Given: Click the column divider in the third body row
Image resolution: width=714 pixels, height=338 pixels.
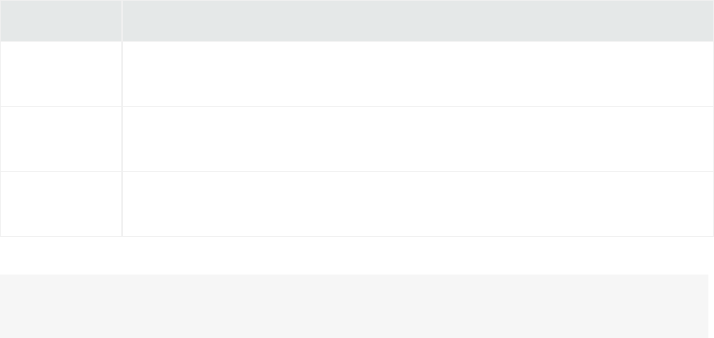Looking at the screenshot, I should [121, 204].
